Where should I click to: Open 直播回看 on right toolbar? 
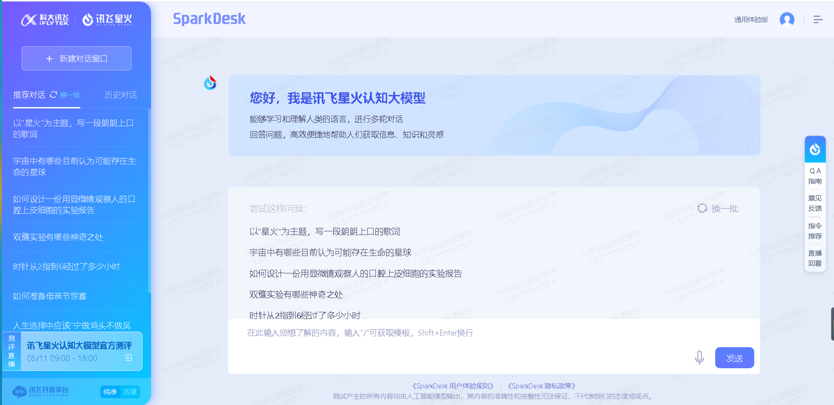click(x=815, y=258)
